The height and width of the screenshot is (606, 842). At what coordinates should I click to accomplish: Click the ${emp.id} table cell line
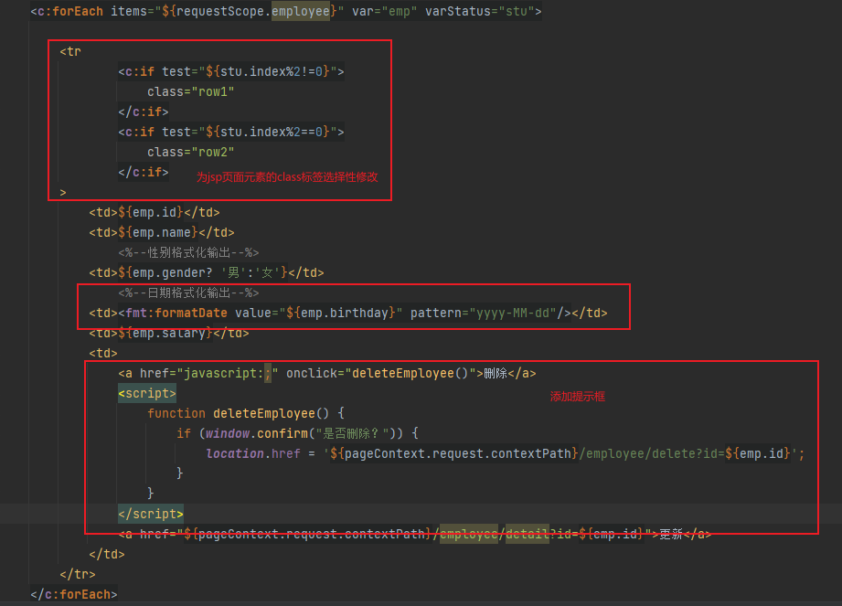(155, 213)
